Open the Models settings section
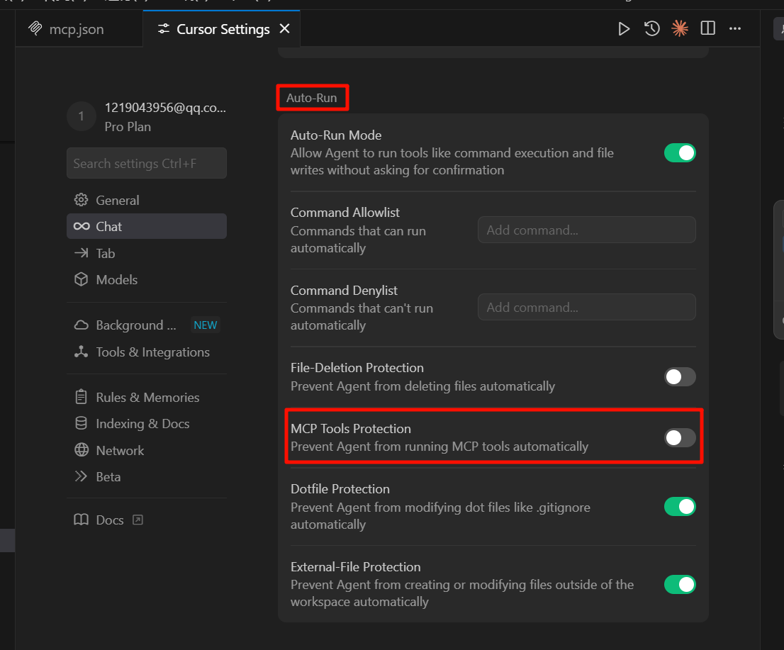The height and width of the screenshot is (650, 784). coord(147,279)
